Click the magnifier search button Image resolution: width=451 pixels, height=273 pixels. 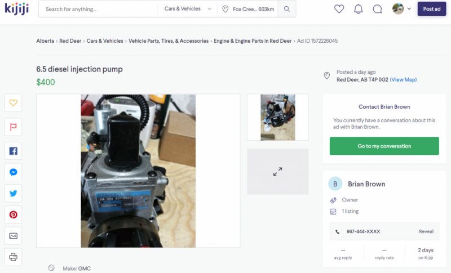[287, 9]
